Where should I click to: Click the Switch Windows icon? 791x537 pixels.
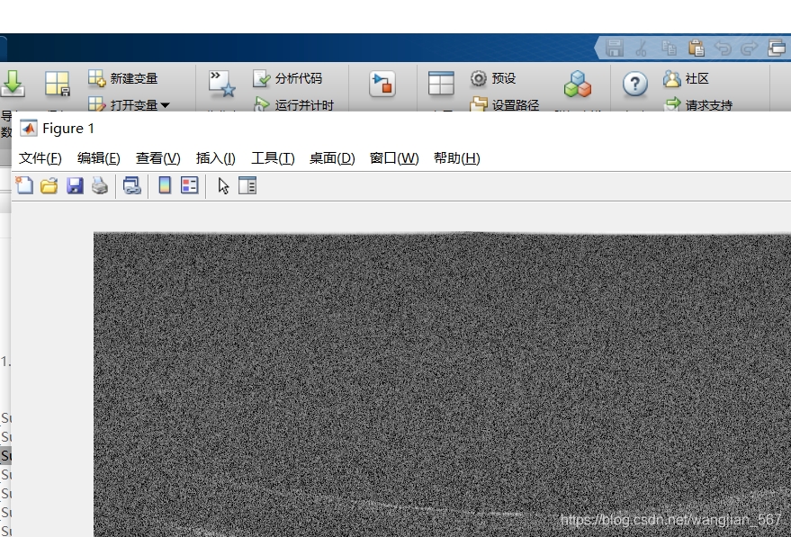[777, 49]
